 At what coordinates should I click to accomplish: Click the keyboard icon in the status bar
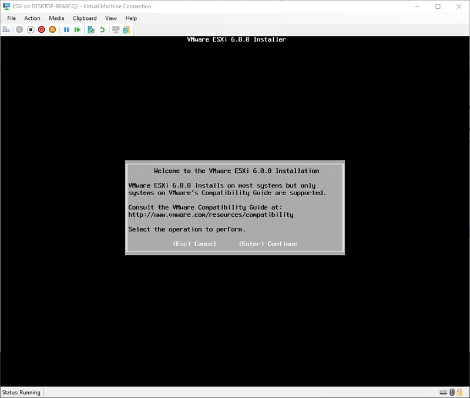pos(444,392)
